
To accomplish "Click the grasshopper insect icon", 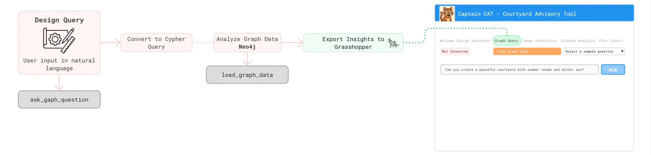I will 393,43.
